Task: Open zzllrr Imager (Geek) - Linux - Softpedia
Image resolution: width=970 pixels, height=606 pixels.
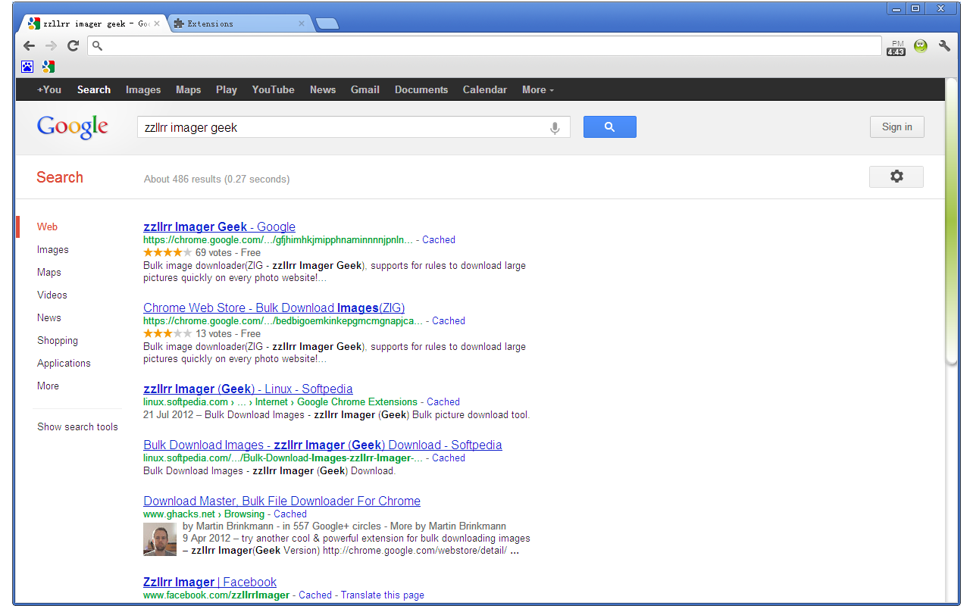Action: tap(248, 389)
